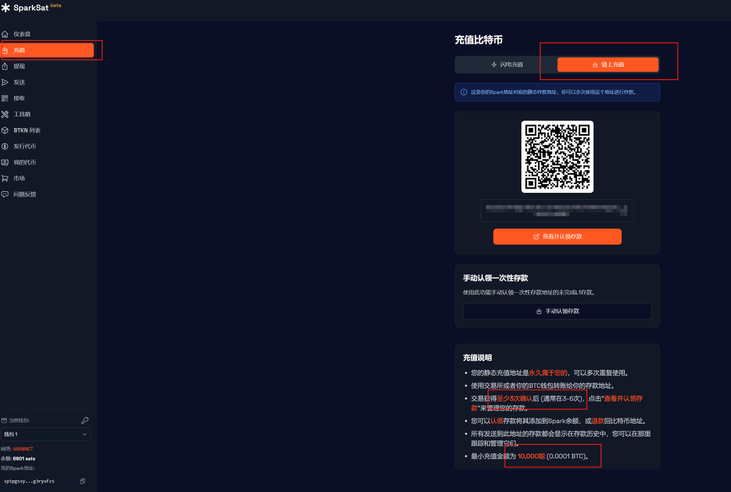Click the 6901 sats balance value

coord(24,458)
